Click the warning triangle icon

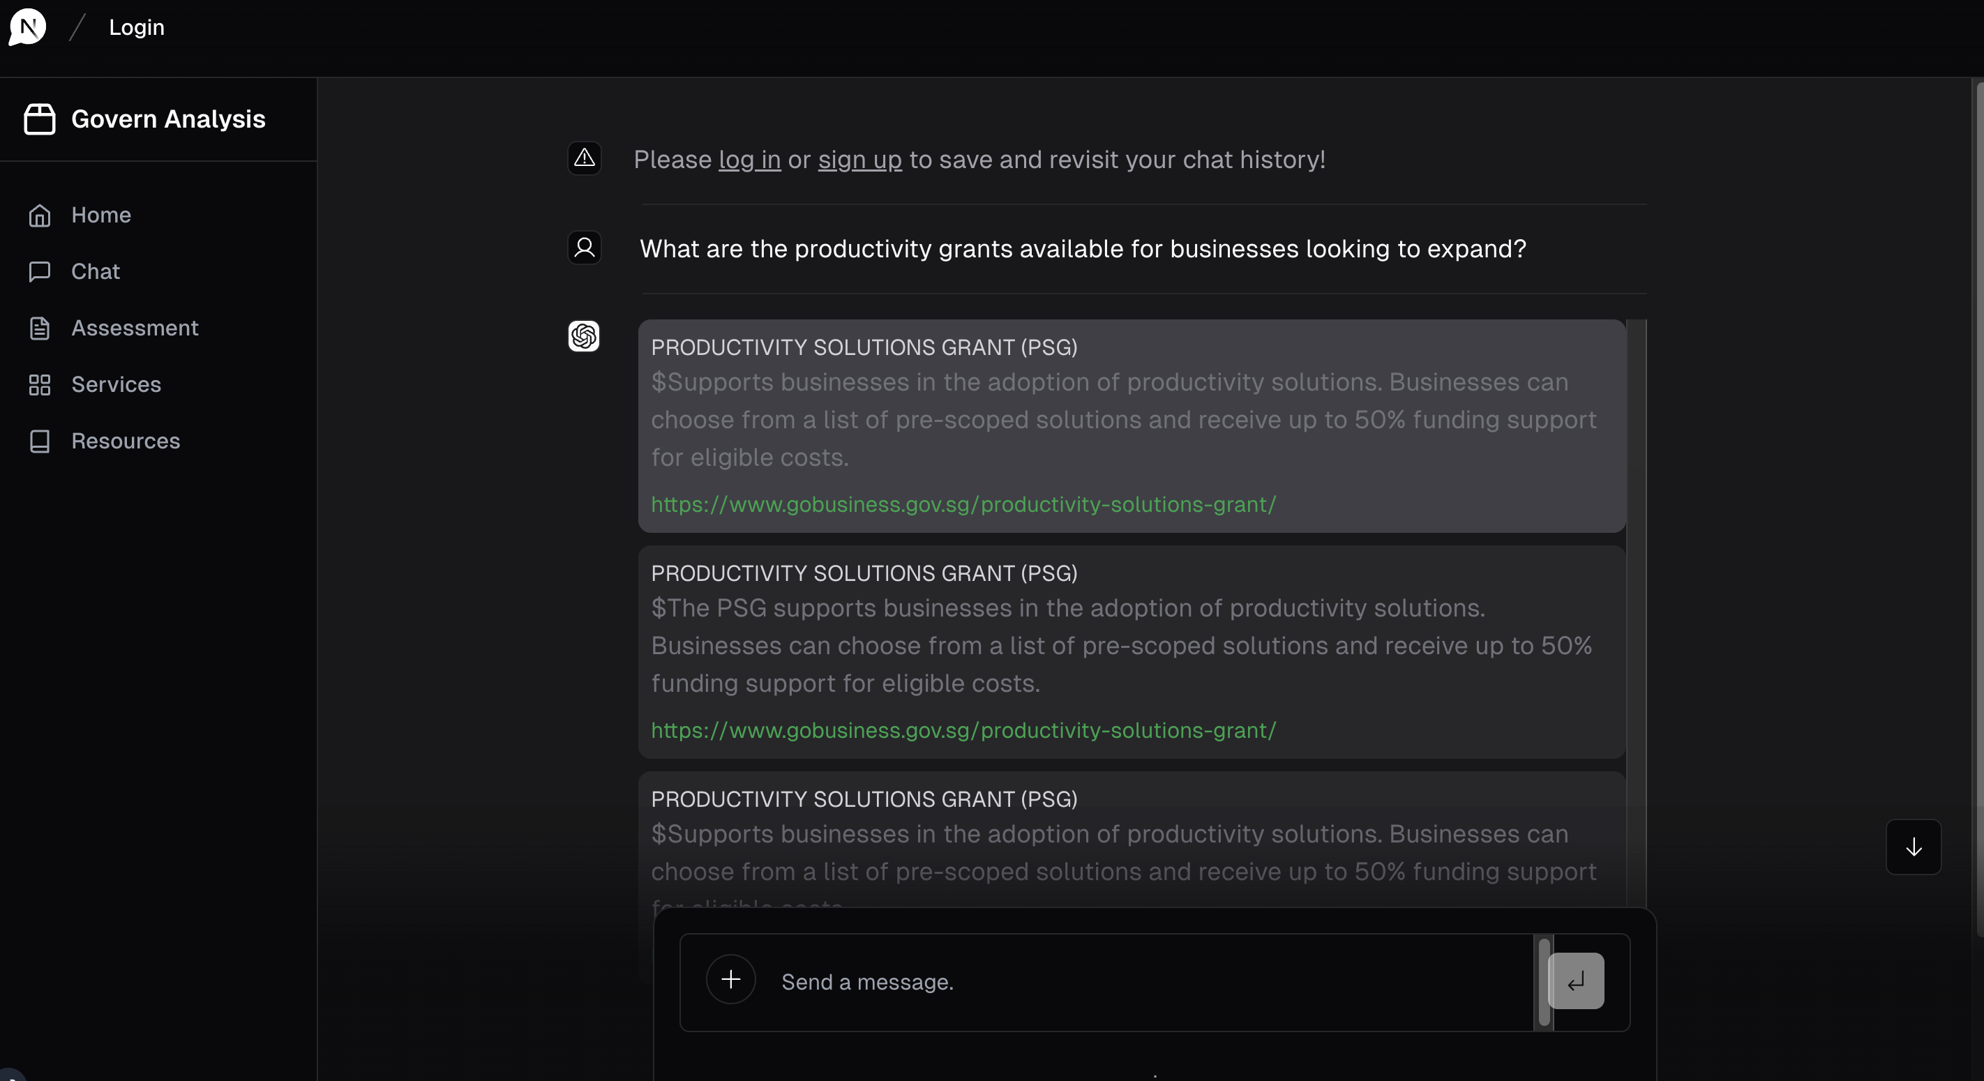(x=585, y=158)
